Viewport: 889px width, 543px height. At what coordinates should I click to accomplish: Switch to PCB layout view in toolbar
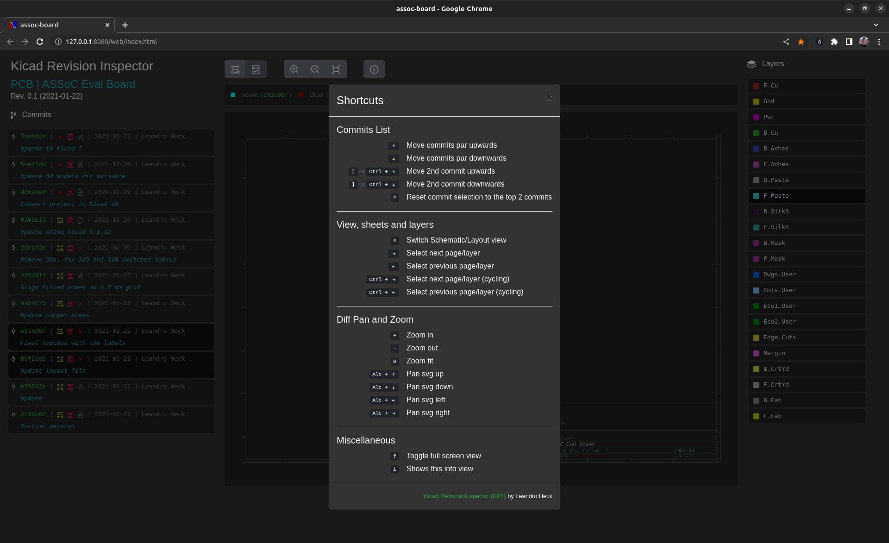[x=256, y=69]
